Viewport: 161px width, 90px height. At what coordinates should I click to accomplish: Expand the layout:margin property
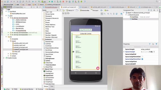click(x=124, y=52)
